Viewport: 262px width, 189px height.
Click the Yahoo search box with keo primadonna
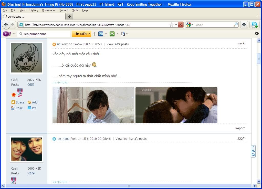(x=44, y=34)
